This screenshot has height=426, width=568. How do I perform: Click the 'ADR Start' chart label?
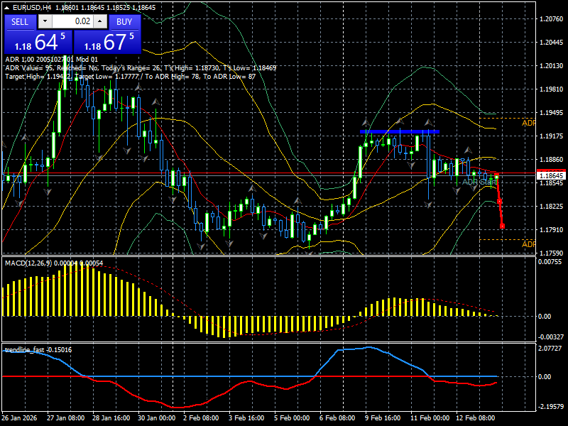click(479, 182)
